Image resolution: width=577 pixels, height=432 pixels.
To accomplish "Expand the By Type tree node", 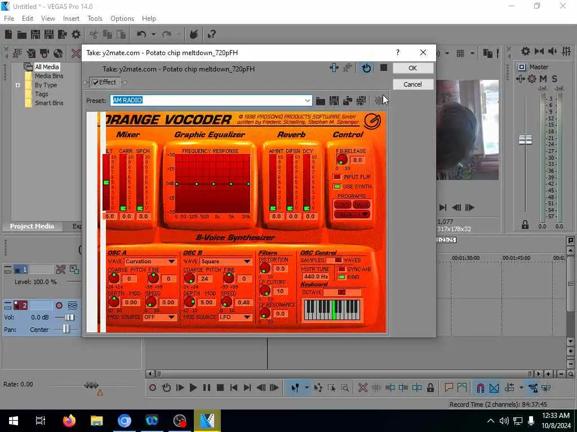I will point(17,85).
